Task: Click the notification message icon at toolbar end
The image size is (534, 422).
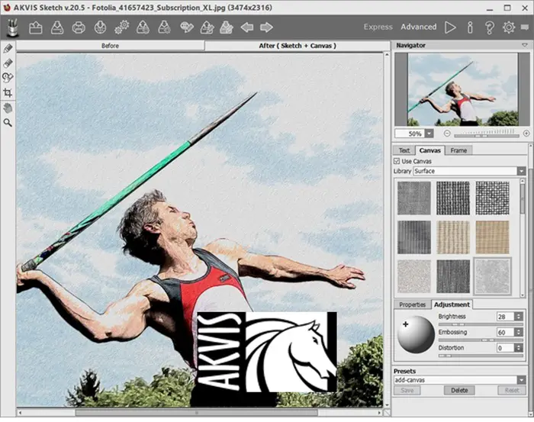Action: pos(525,27)
